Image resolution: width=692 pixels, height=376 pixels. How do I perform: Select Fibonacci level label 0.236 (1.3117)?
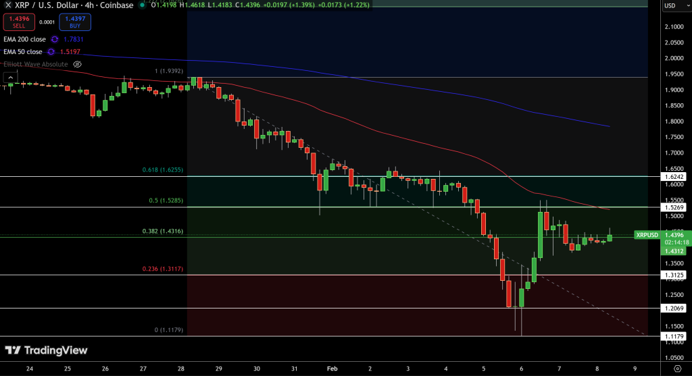(x=162, y=269)
